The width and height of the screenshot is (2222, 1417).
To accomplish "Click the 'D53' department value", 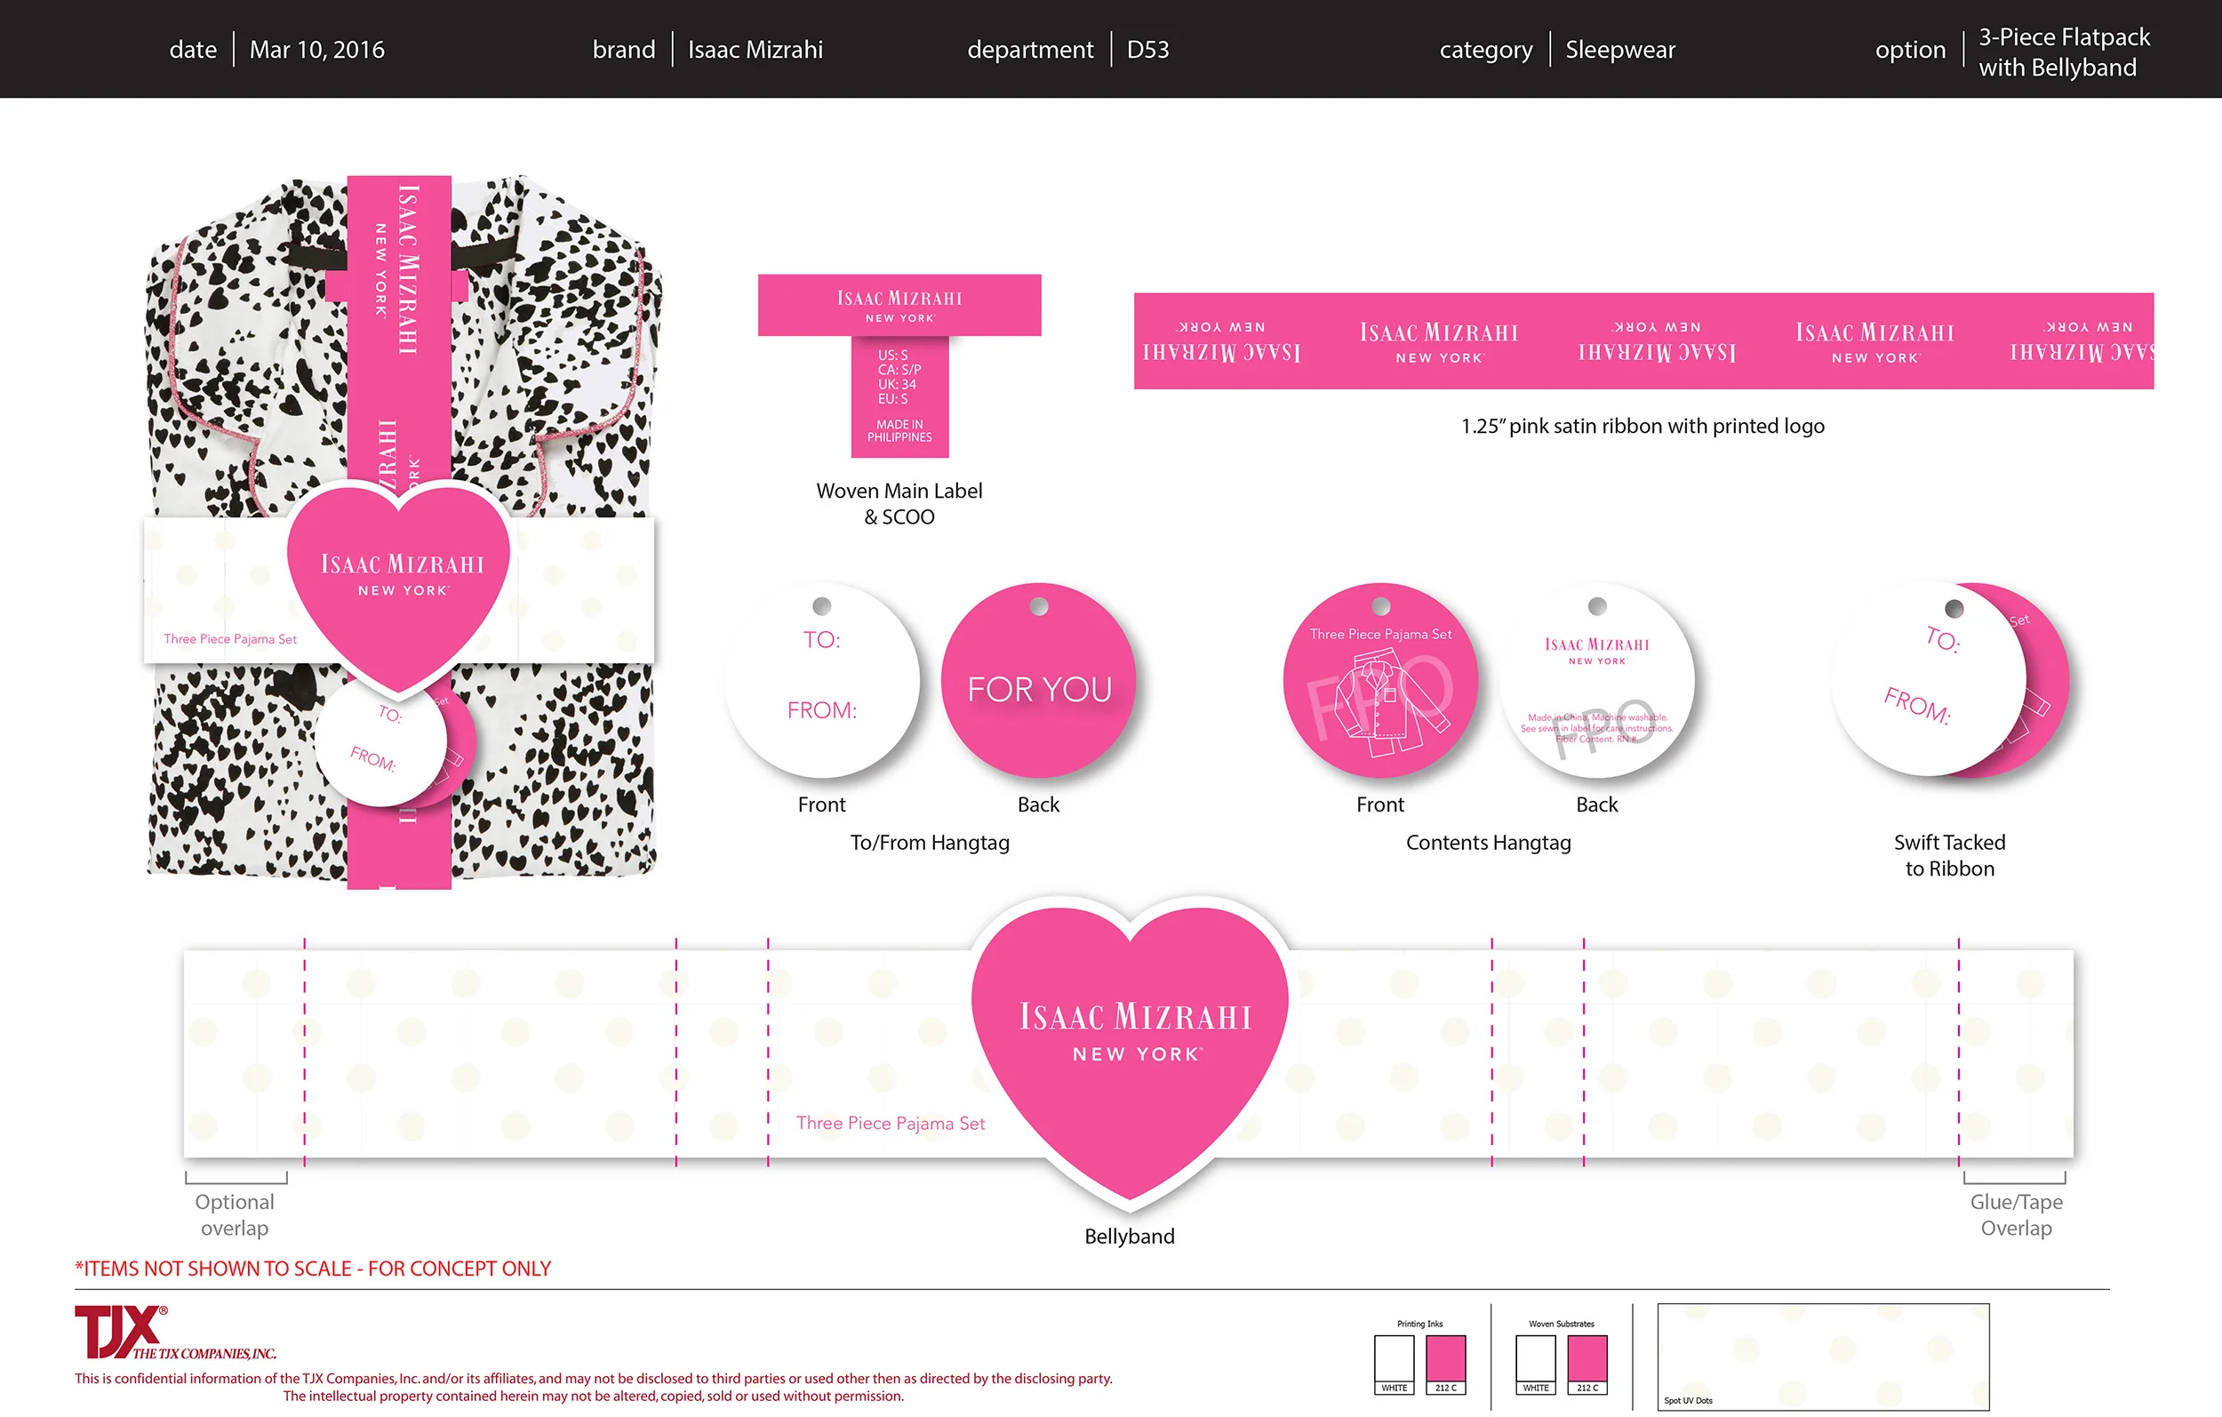I will [x=1148, y=50].
